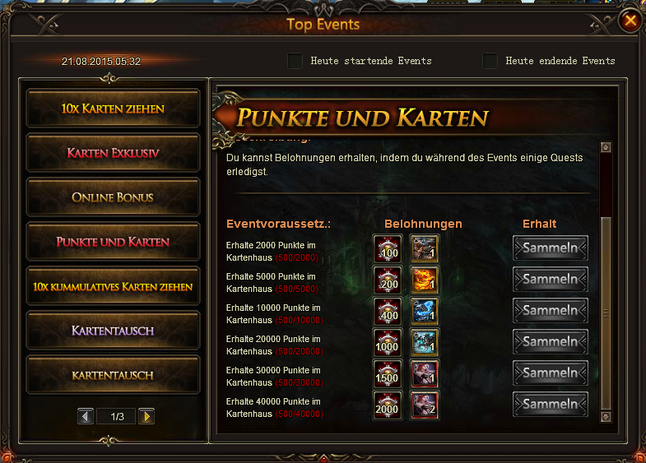The image size is (646, 463).
Task: Open the Online Bonus event
Action: click(x=113, y=197)
